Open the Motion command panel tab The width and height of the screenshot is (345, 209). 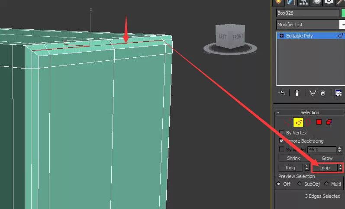[316, 2]
